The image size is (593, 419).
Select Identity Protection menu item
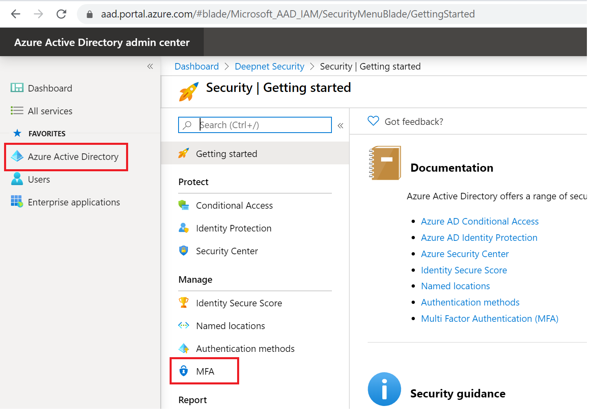[x=233, y=228]
